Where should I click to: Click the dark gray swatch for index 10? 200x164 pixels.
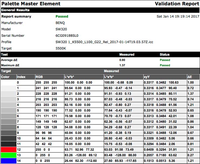[x=9, y=139]
